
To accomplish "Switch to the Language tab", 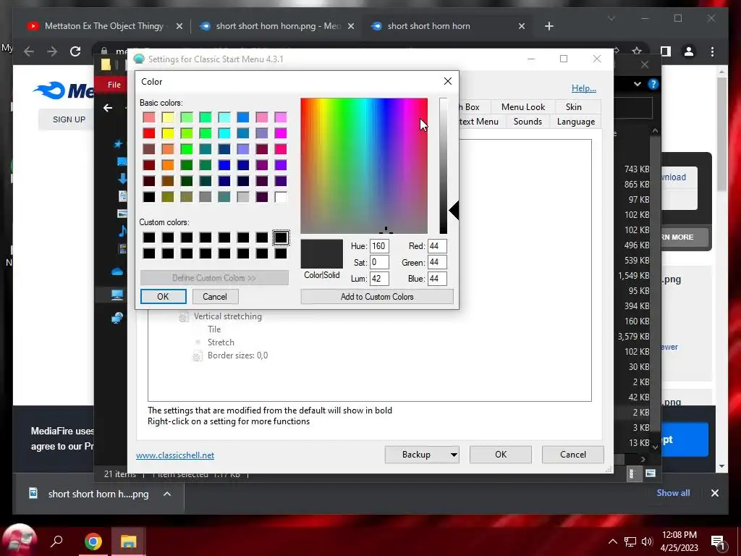I will (575, 122).
